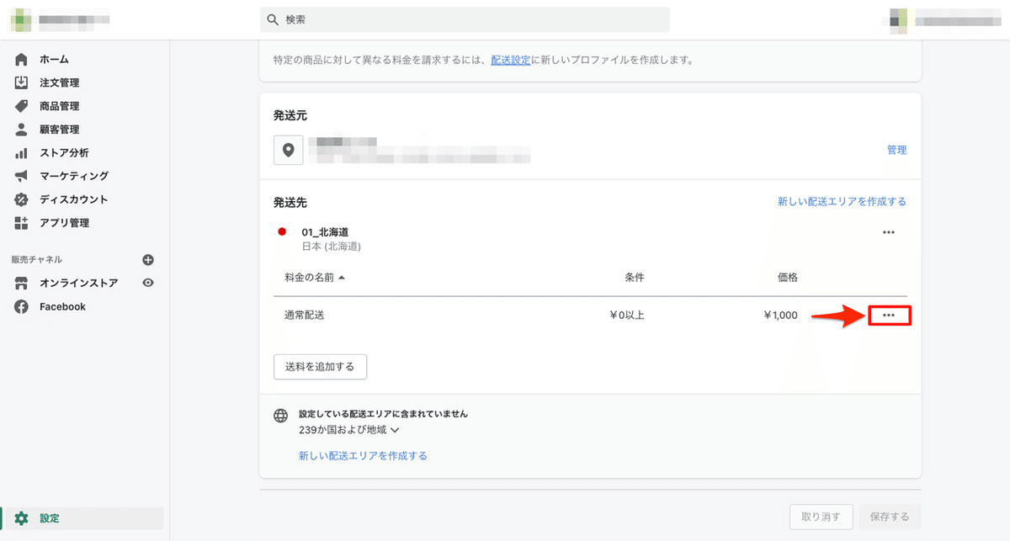Open ホーム in the sidebar
The image size is (1010, 541).
tap(54, 59)
